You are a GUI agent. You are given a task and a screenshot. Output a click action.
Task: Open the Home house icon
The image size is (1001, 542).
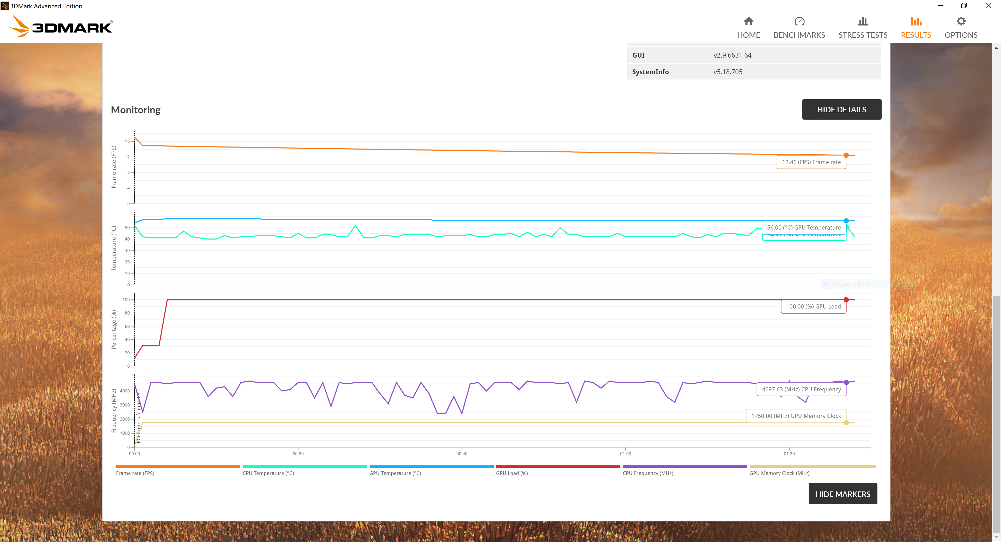pos(748,21)
